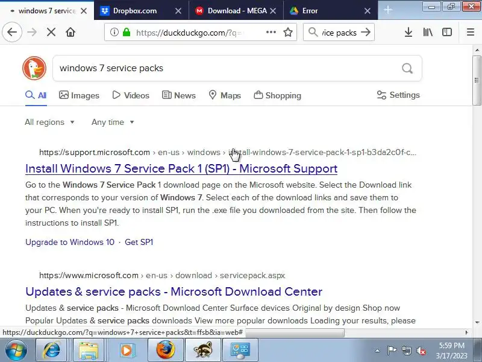The height and width of the screenshot is (362, 482).
Task: Click the DuckDuckGo search magnifier button
Action: point(407,68)
